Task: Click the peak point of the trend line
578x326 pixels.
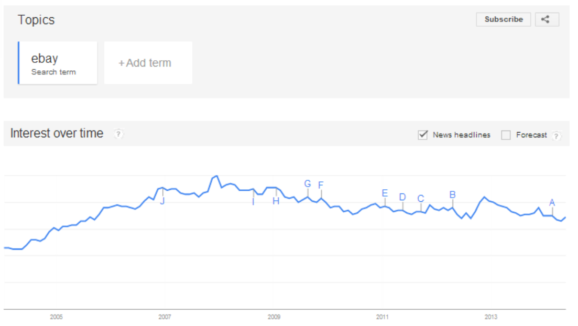Action: click(x=217, y=176)
